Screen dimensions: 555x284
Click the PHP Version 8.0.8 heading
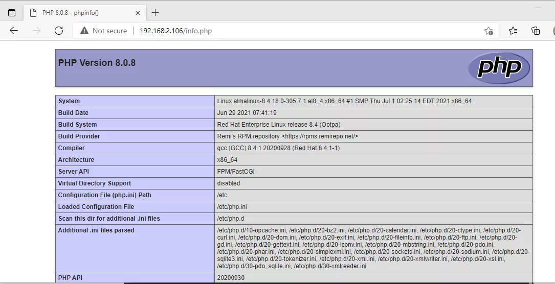(97, 63)
